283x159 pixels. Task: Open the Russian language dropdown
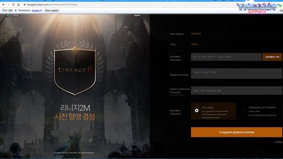(37, 11)
